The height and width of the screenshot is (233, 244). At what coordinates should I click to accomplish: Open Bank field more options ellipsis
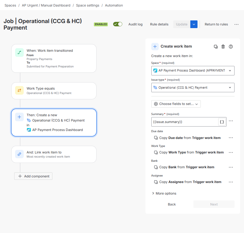click(x=231, y=167)
